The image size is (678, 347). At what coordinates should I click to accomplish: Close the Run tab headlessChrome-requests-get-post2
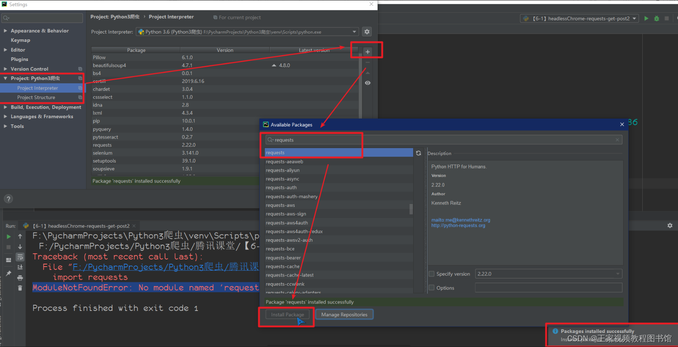134,226
